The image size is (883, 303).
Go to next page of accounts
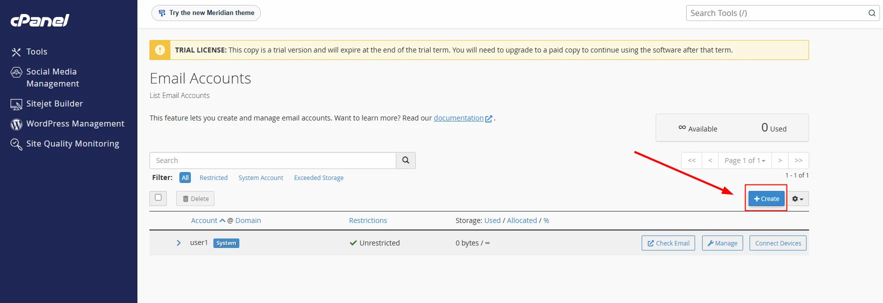pyautogui.click(x=780, y=160)
